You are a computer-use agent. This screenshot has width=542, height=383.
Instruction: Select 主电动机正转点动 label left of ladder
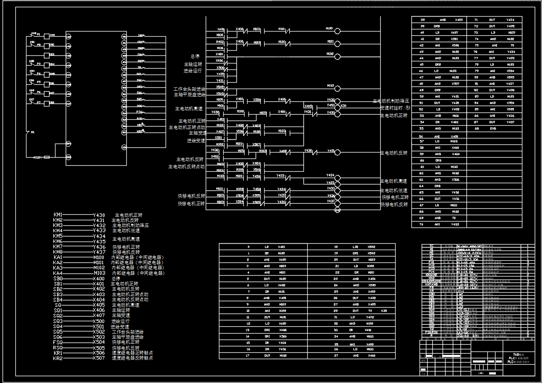pos(187,127)
